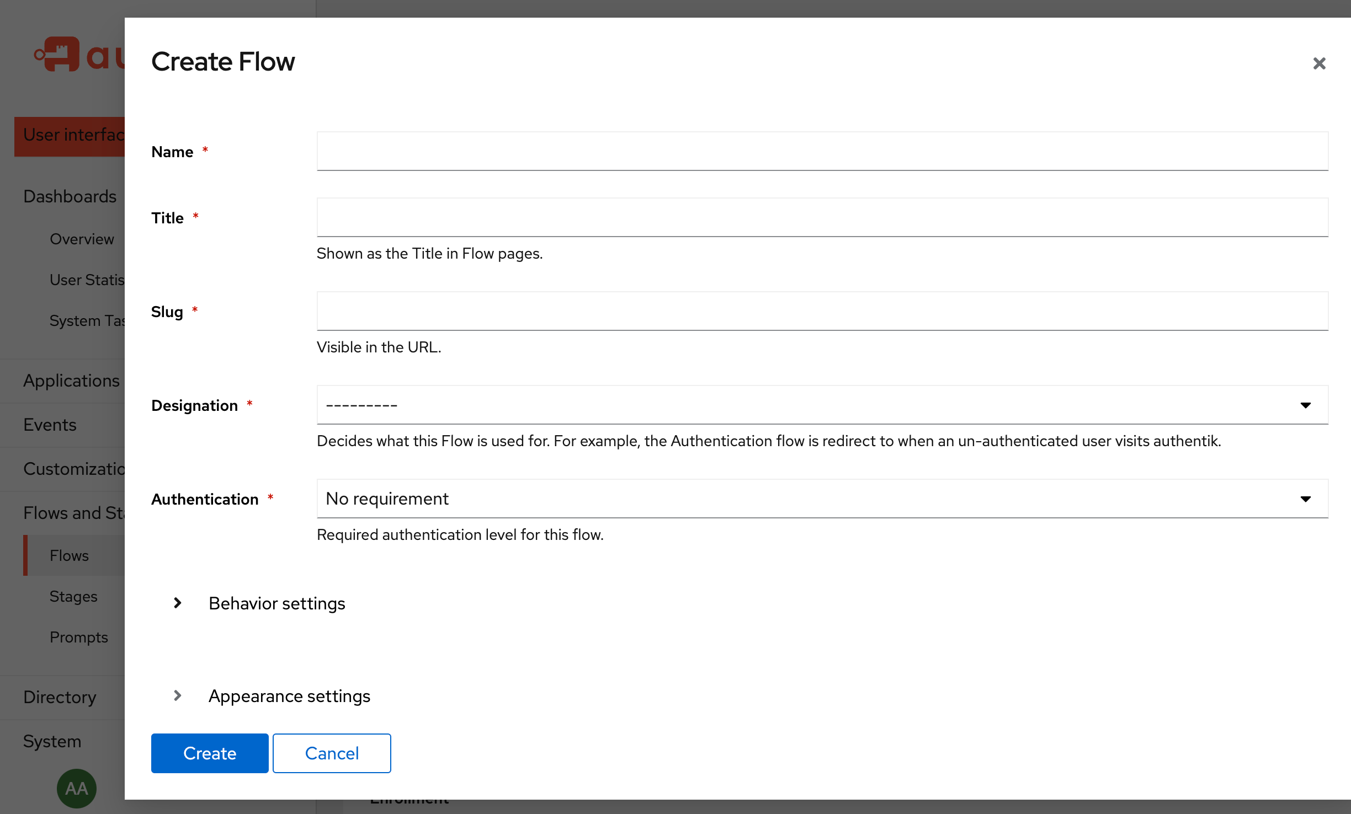
Task: Click the Appearance settings chevron icon
Action: point(177,695)
